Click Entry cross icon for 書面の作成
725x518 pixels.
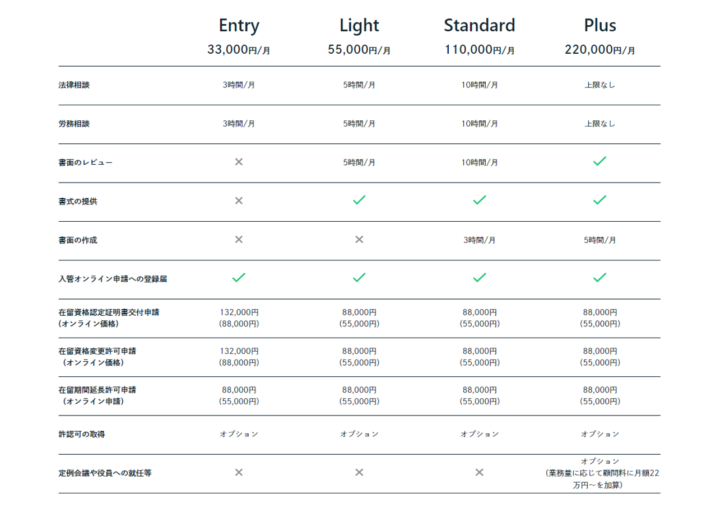(239, 240)
